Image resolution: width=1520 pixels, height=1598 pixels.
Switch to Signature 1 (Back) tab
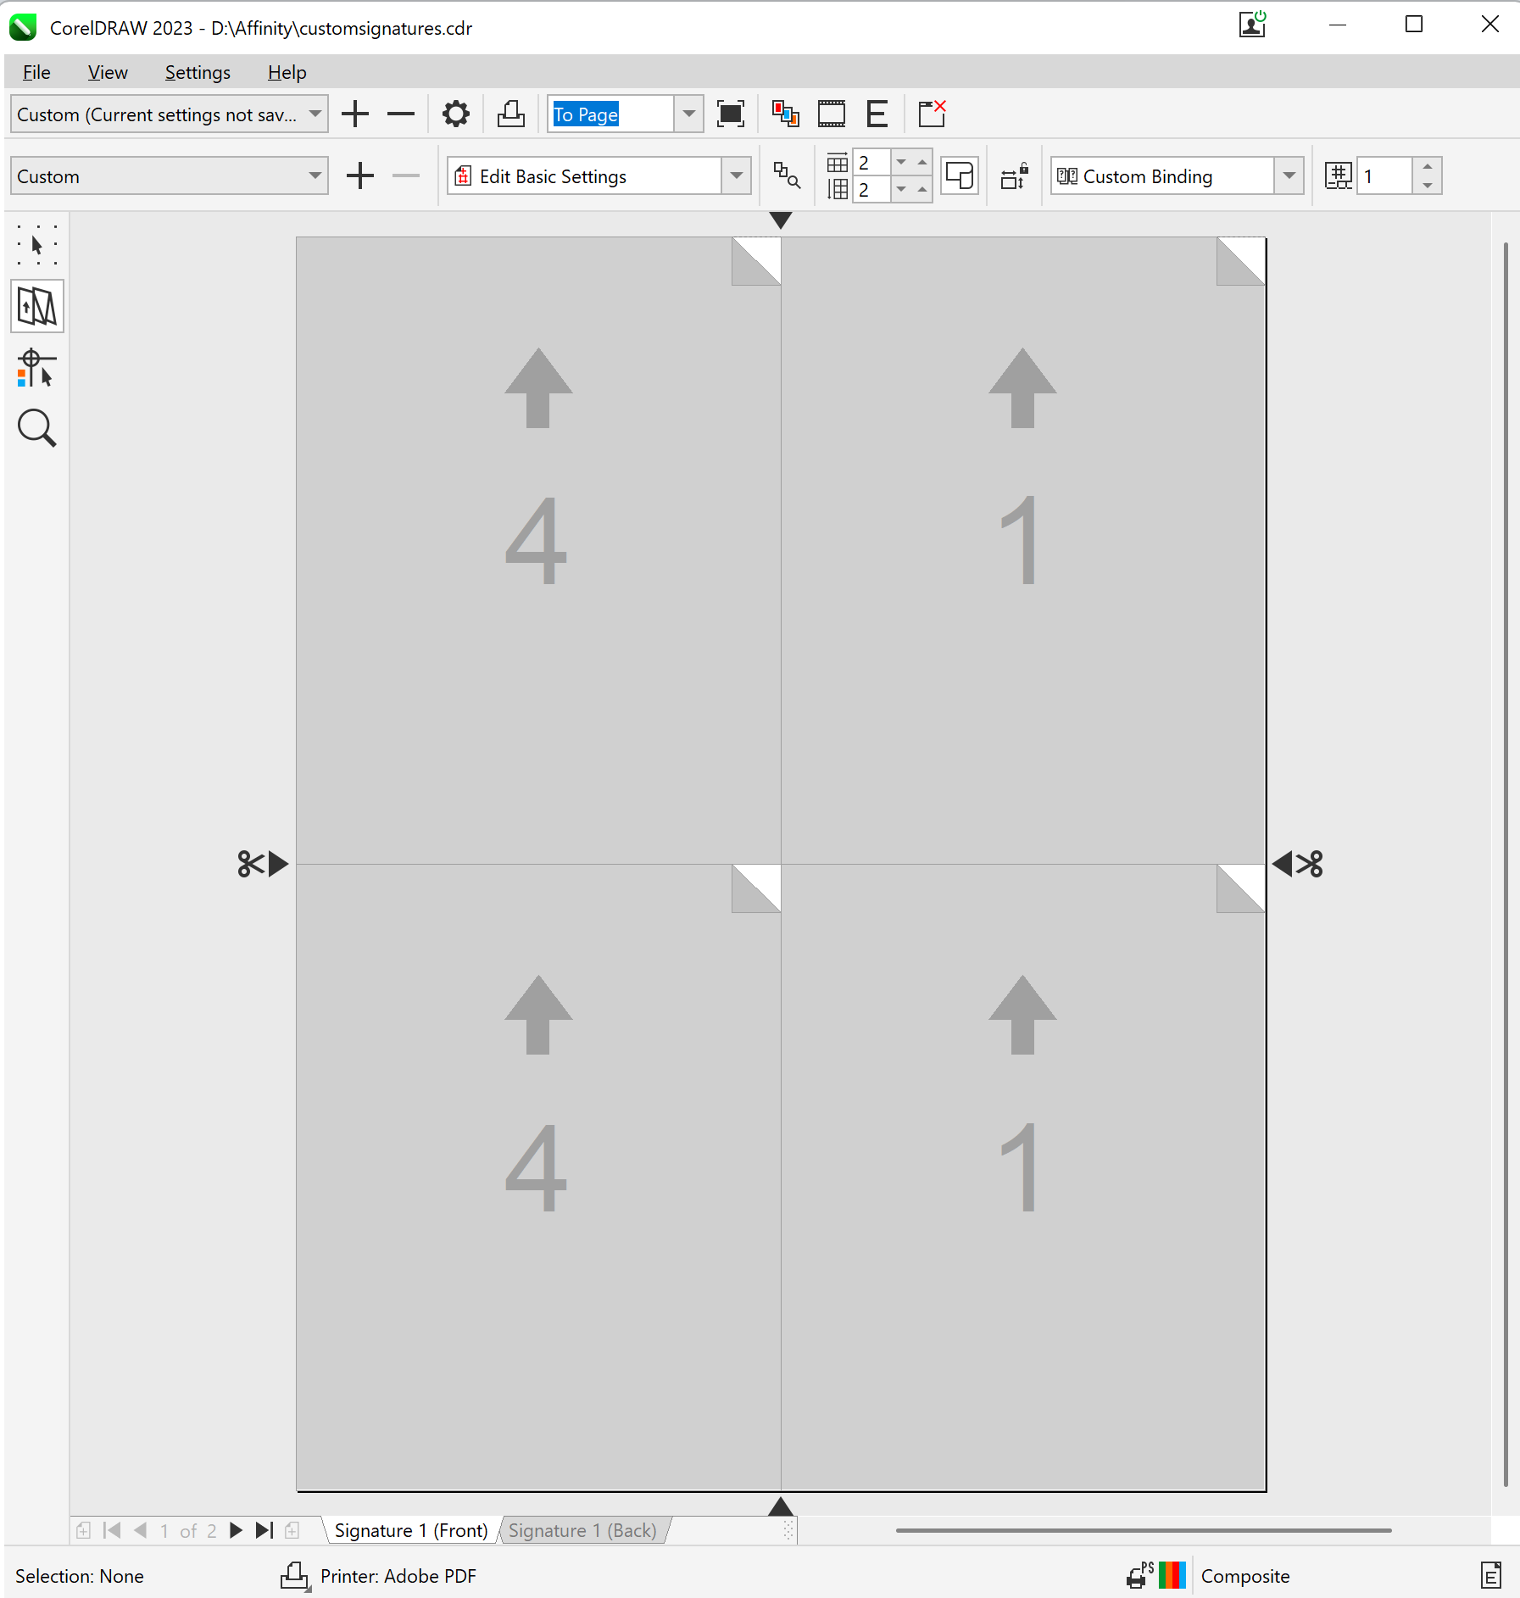pos(582,1530)
